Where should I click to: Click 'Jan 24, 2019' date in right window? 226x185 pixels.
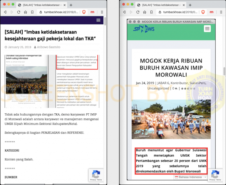click(x=145, y=83)
